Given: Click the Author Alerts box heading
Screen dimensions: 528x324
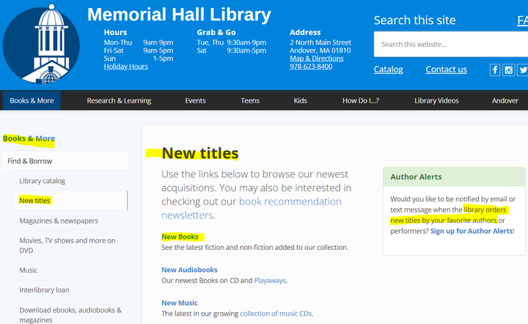Looking at the screenshot, I should [x=416, y=177].
